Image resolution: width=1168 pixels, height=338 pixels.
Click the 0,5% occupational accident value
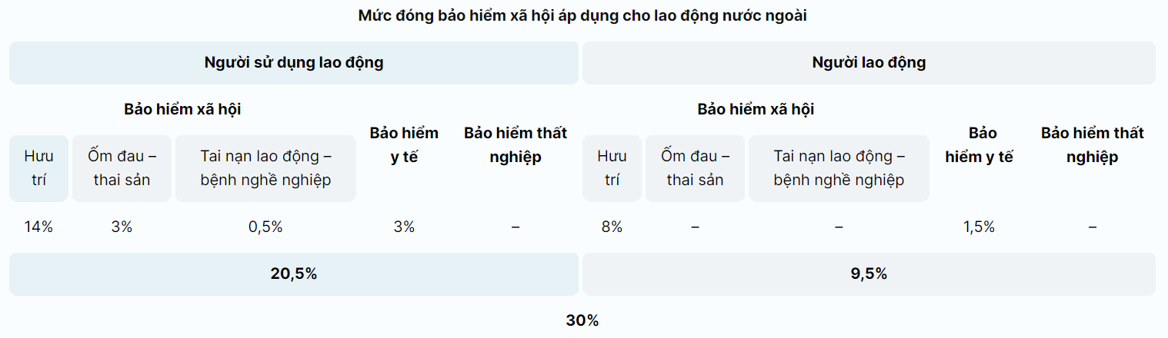(265, 227)
